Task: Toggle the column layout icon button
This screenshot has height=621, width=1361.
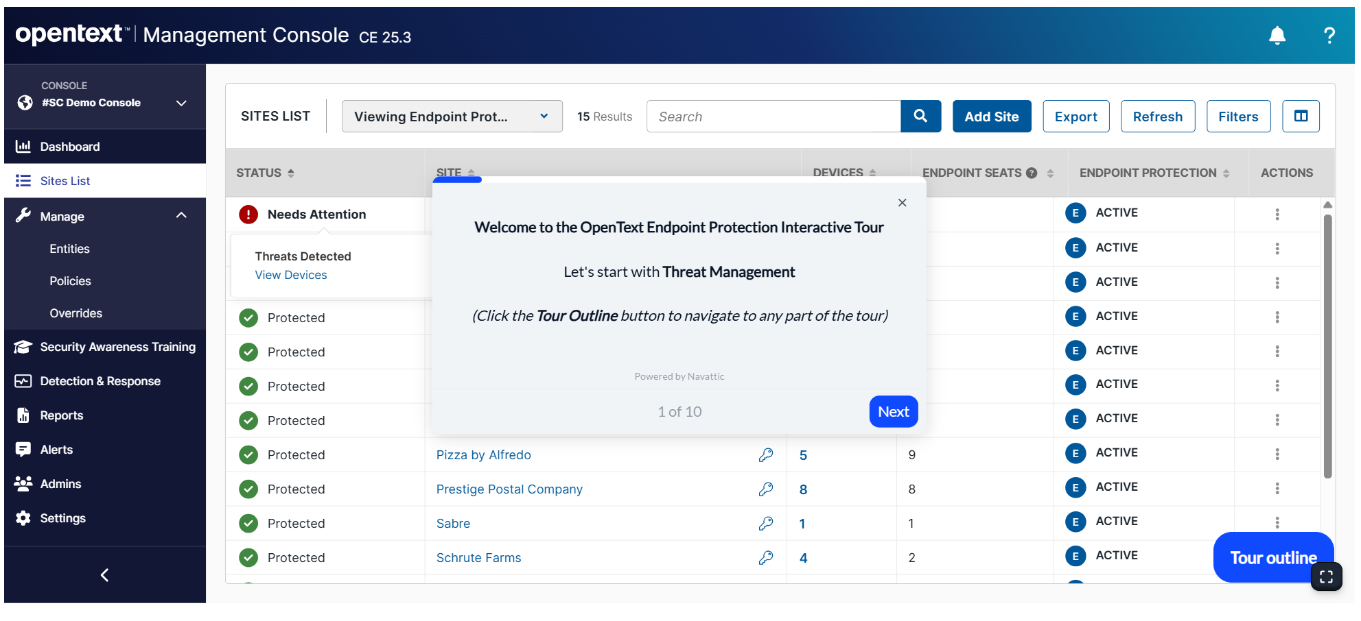Action: (x=1301, y=117)
